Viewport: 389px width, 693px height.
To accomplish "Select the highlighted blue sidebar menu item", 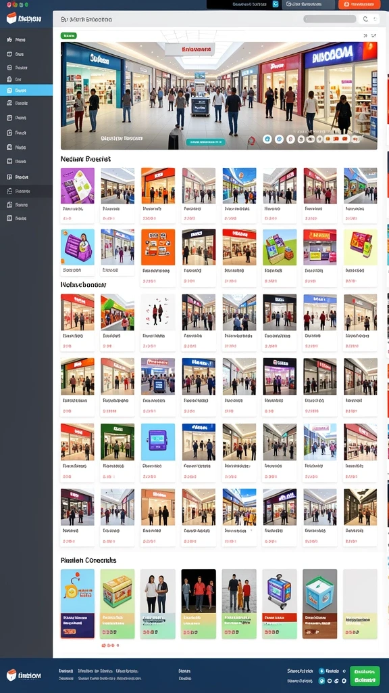I will click(26, 90).
